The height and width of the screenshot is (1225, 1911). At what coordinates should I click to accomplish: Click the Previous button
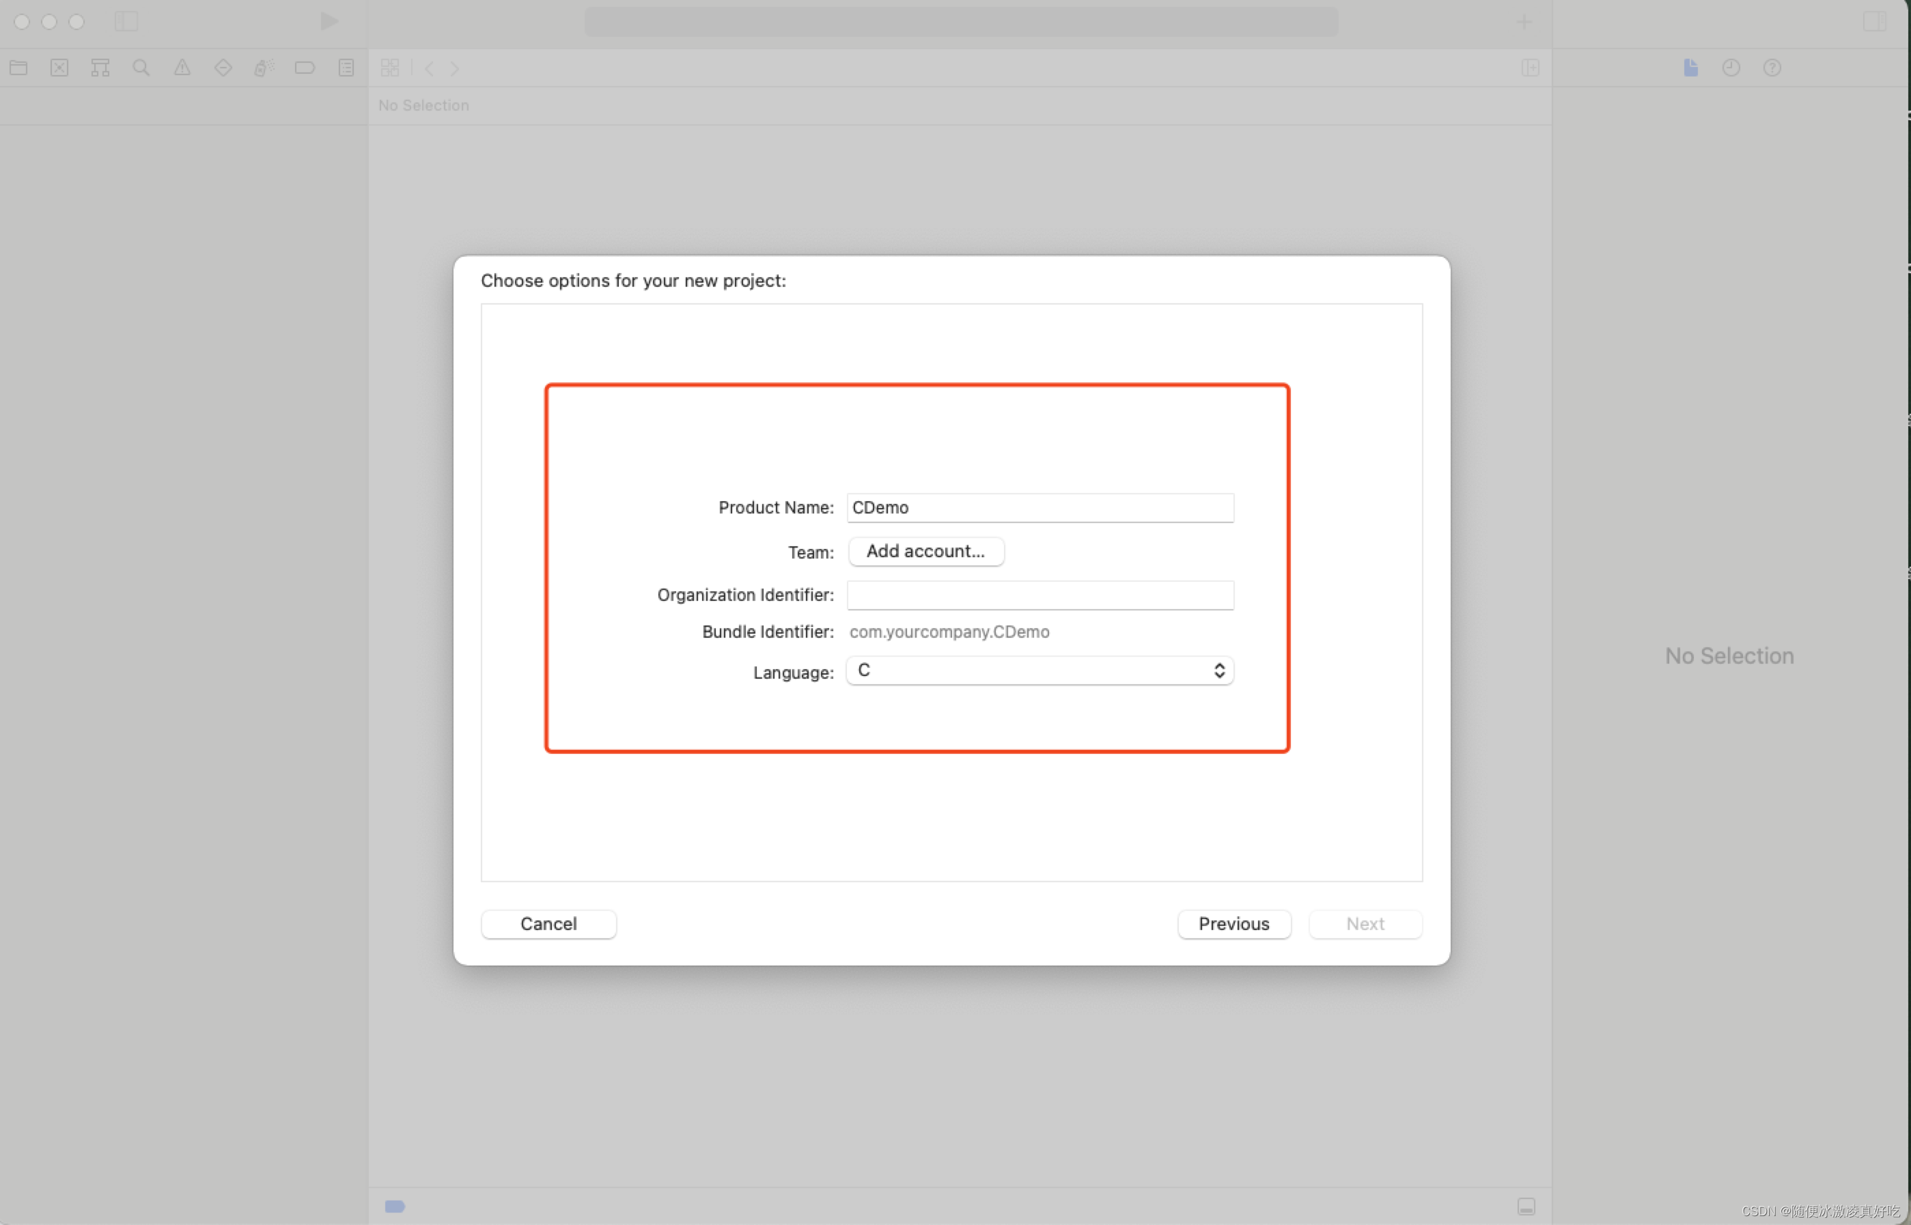coord(1233,923)
